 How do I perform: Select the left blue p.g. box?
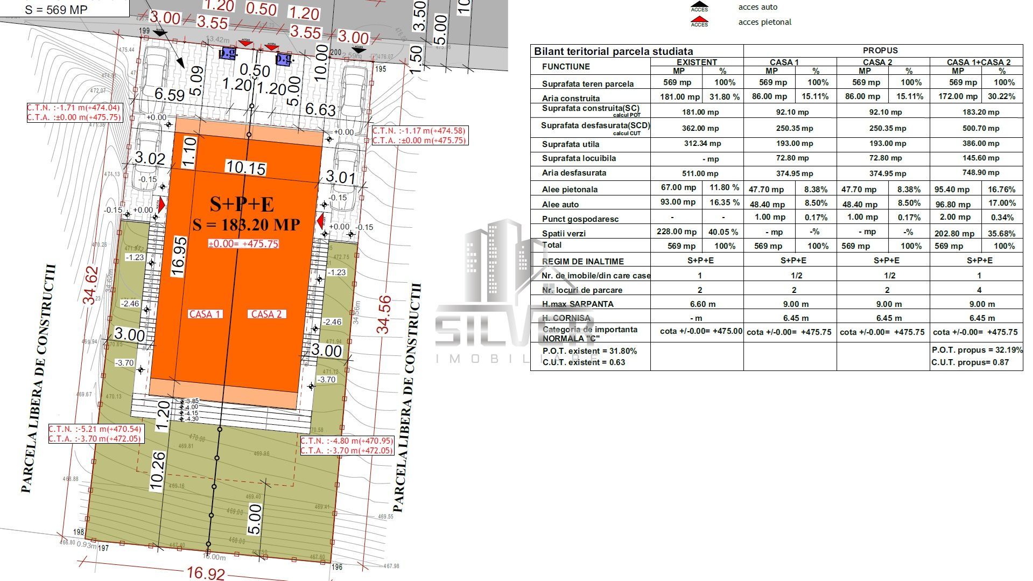click(x=228, y=53)
